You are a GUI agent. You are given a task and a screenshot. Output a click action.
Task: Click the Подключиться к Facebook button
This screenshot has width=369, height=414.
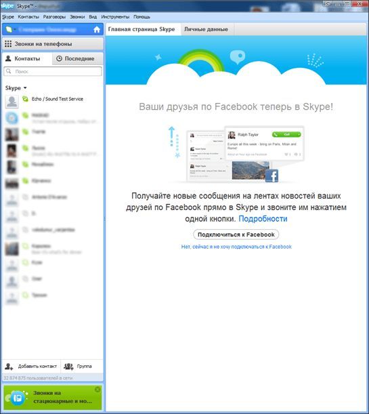pyautogui.click(x=236, y=234)
